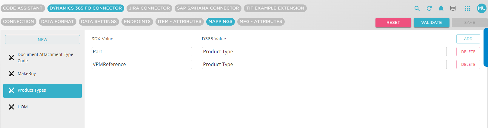Image resolution: width=488 pixels, height=128 pixels.
Task: Open the SAP S/4HANA Connector tab
Action: (208, 8)
